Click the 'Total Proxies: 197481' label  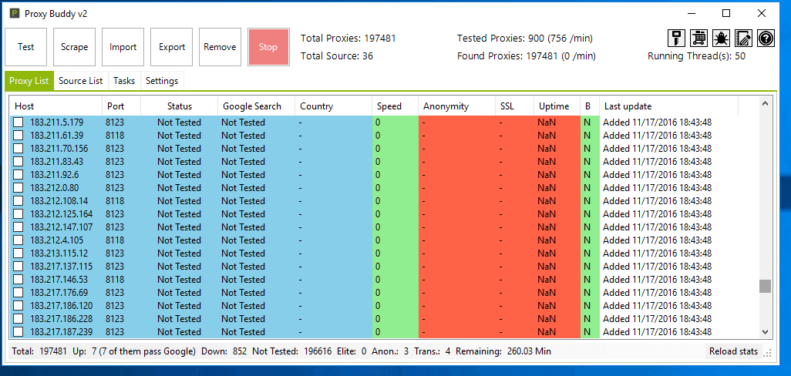pos(348,38)
